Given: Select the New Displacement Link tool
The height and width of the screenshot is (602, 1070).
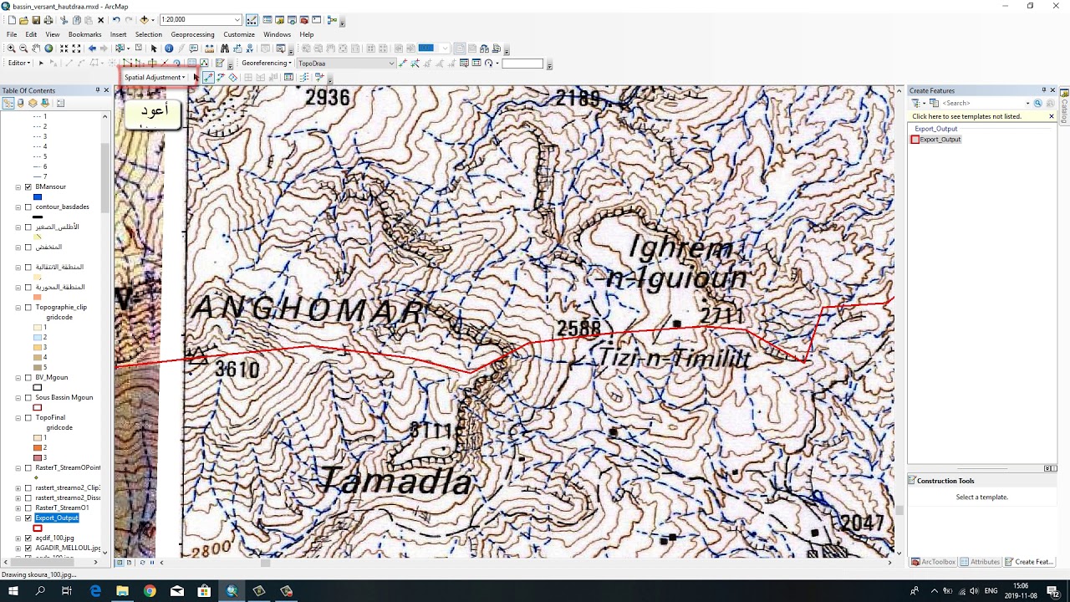Looking at the screenshot, I should click(208, 78).
